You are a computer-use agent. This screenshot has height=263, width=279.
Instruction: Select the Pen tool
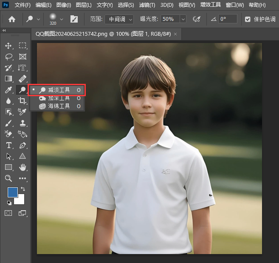coord(23,145)
